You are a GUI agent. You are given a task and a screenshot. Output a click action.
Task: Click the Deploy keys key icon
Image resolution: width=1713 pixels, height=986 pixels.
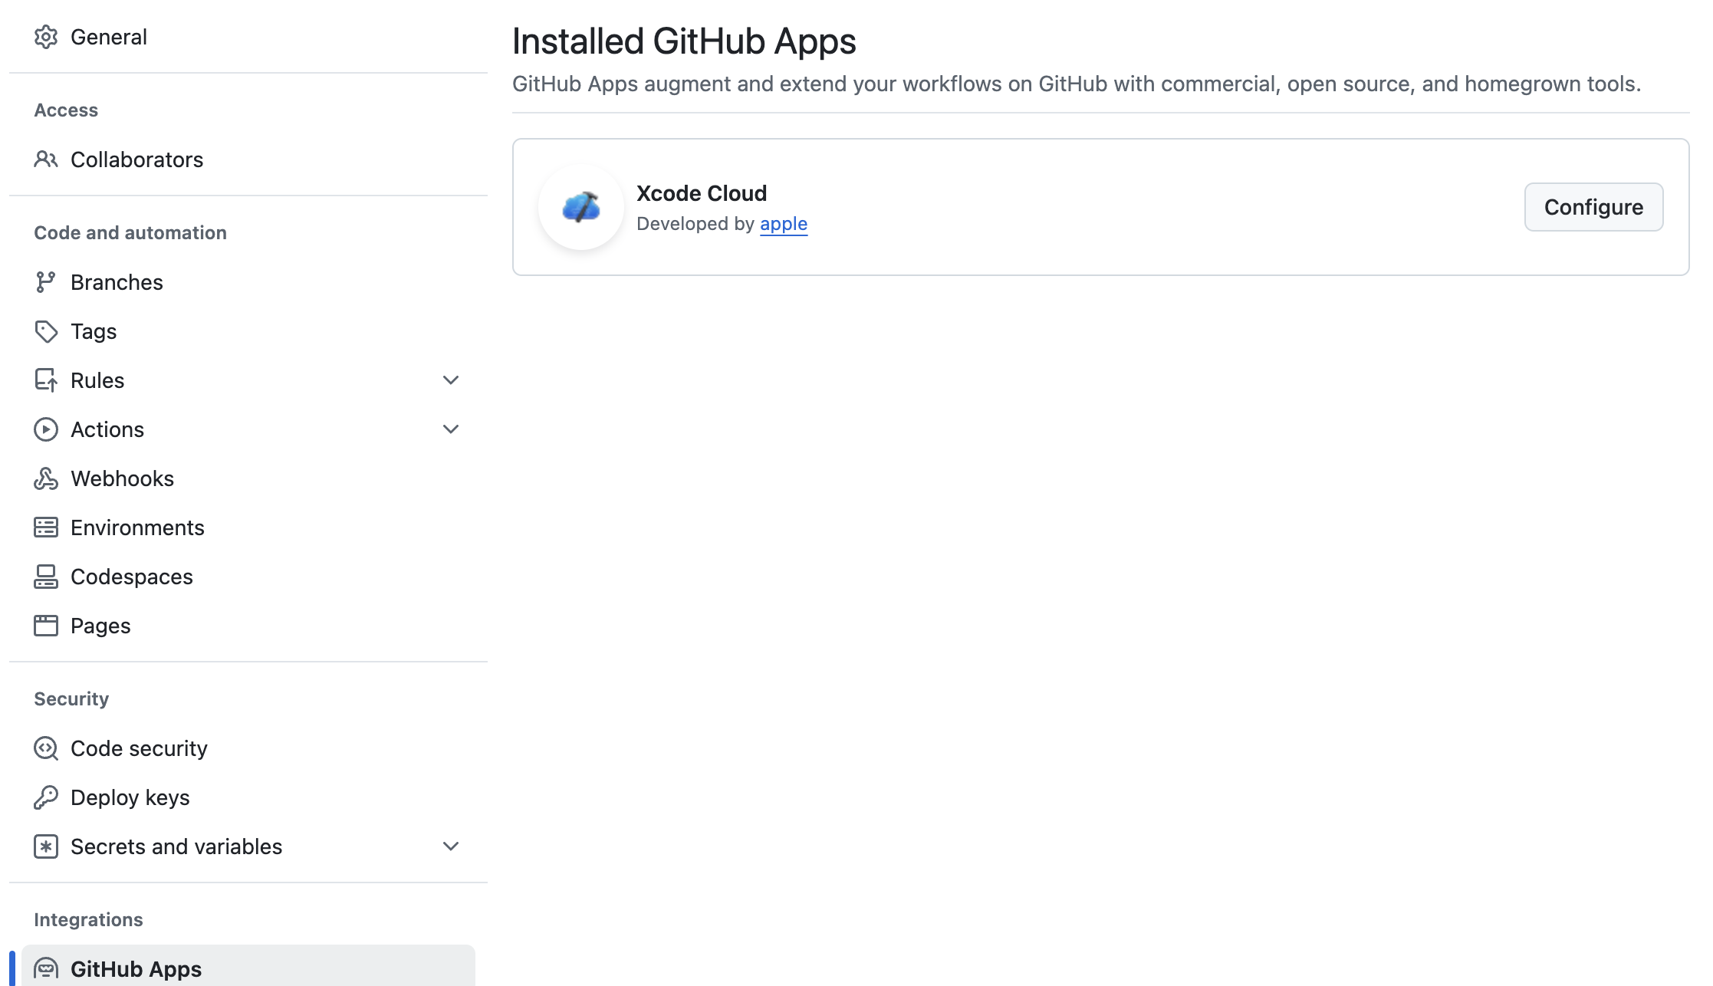coord(46,797)
